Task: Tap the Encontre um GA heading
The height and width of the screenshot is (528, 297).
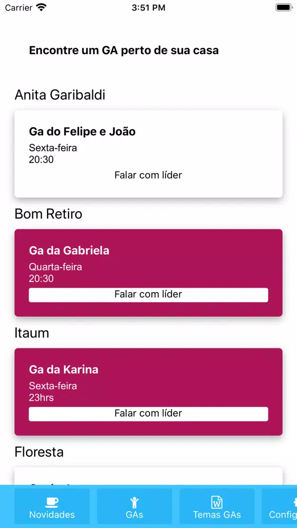Action: click(x=124, y=51)
